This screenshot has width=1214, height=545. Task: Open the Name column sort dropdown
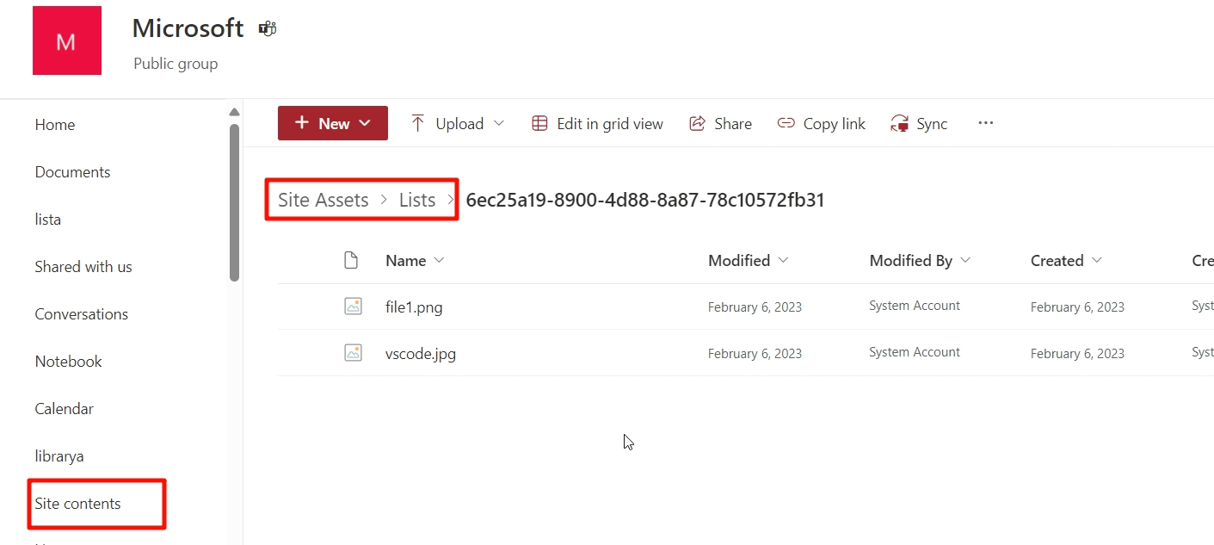[x=440, y=260]
